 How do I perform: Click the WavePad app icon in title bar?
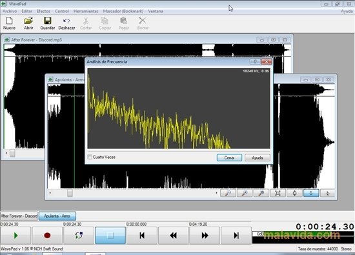click(4, 4)
